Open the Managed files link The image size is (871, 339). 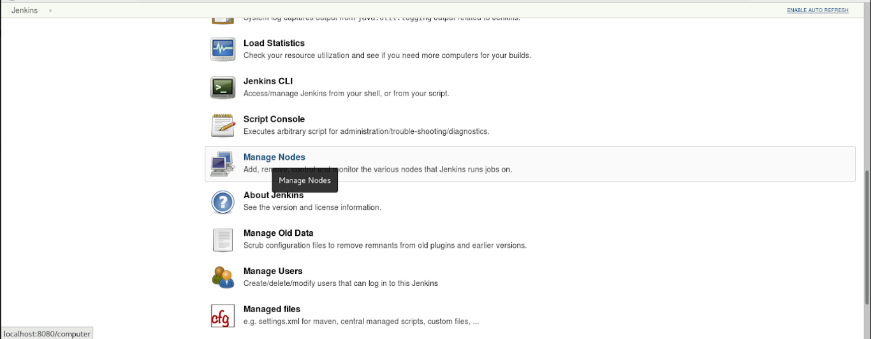pyautogui.click(x=272, y=309)
